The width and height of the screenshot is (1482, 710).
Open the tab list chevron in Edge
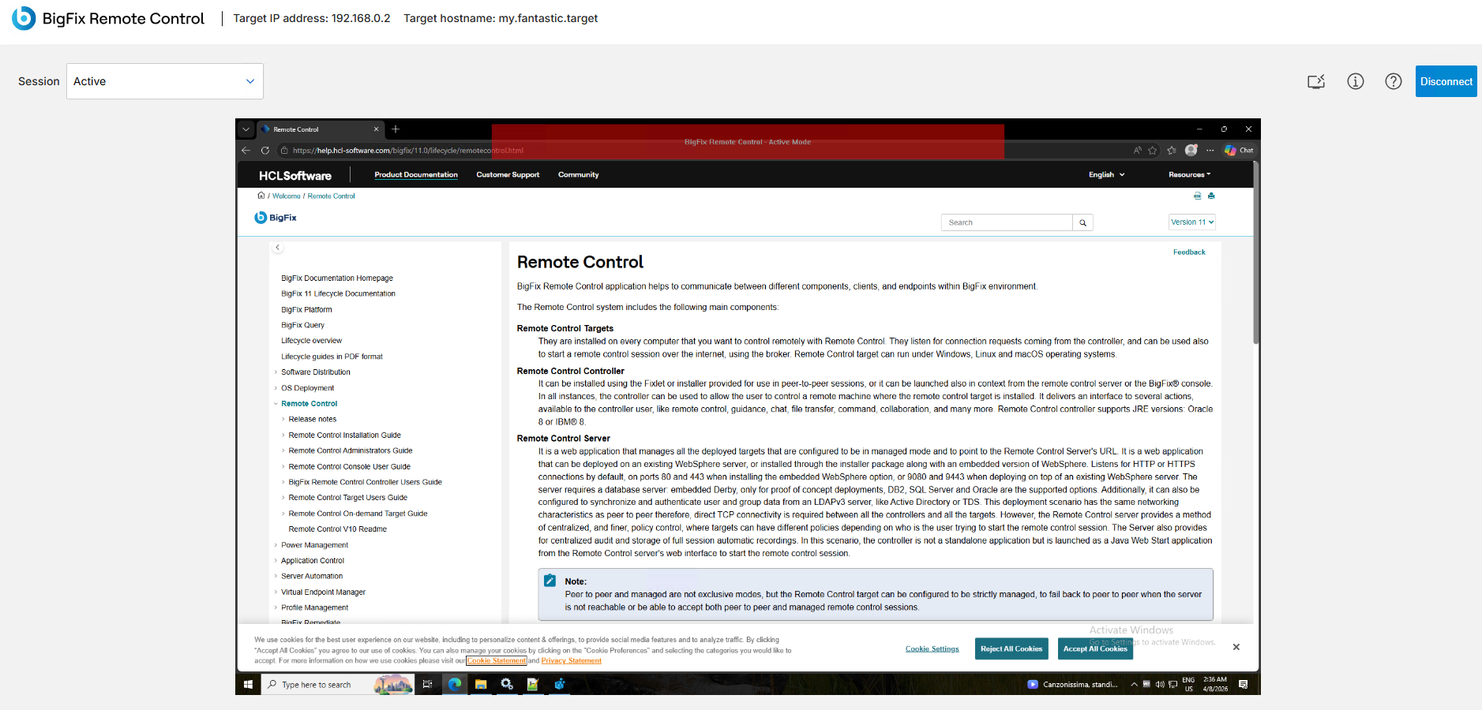246,129
